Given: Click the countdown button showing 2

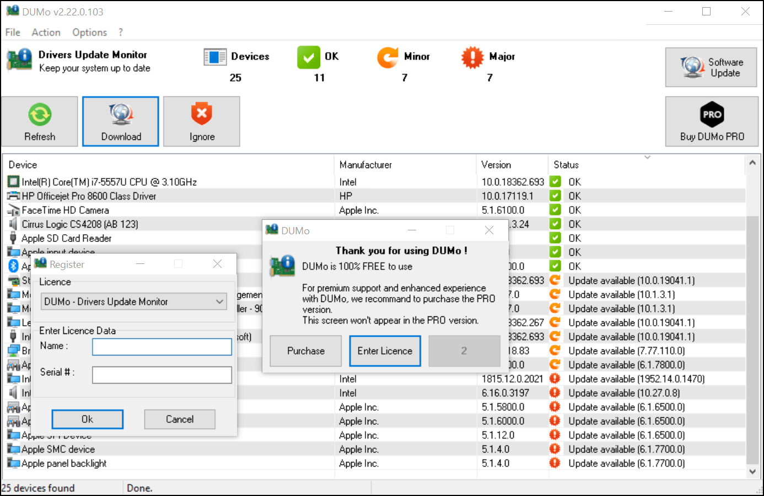Looking at the screenshot, I should (x=464, y=351).
